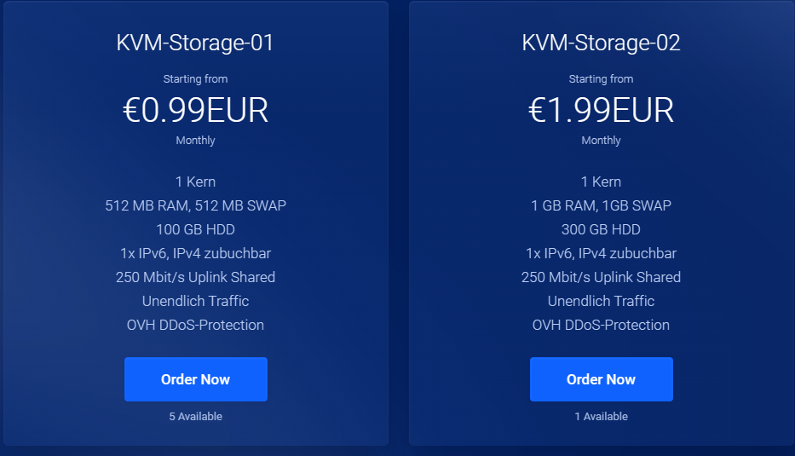The image size is (795, 456).
Task: Click the 5 Available stock label
Action: tap(195, 417)
